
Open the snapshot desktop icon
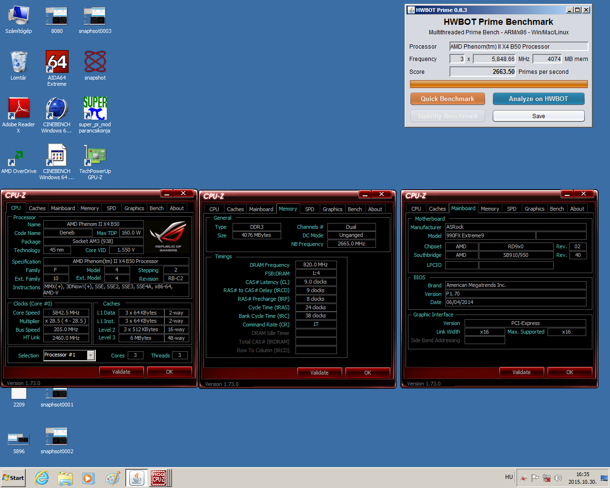tap(95, 66)
